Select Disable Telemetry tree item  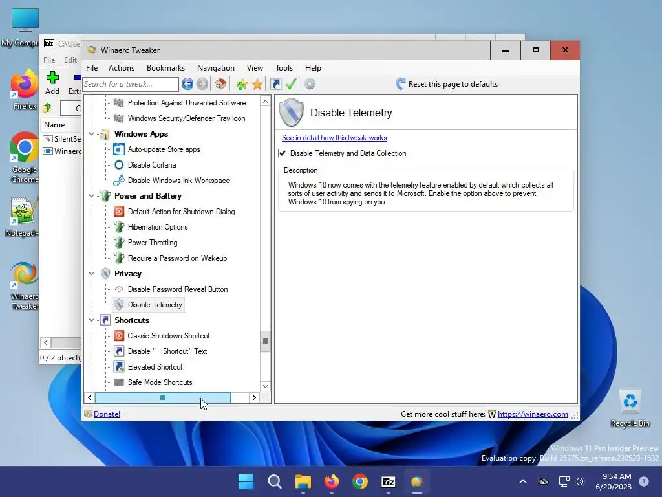[x=155, y=305]
